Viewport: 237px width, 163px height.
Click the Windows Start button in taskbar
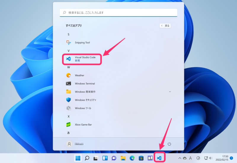(x=78, y=158)
